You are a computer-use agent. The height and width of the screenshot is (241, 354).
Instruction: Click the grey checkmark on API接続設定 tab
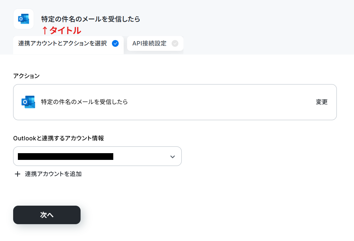coord(175,43)
